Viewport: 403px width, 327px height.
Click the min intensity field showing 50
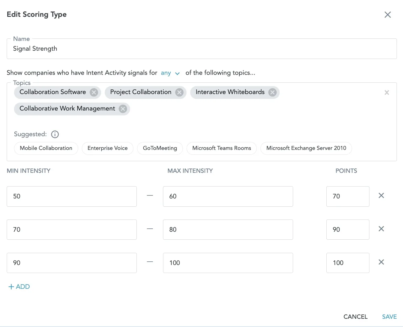[72, 196]
